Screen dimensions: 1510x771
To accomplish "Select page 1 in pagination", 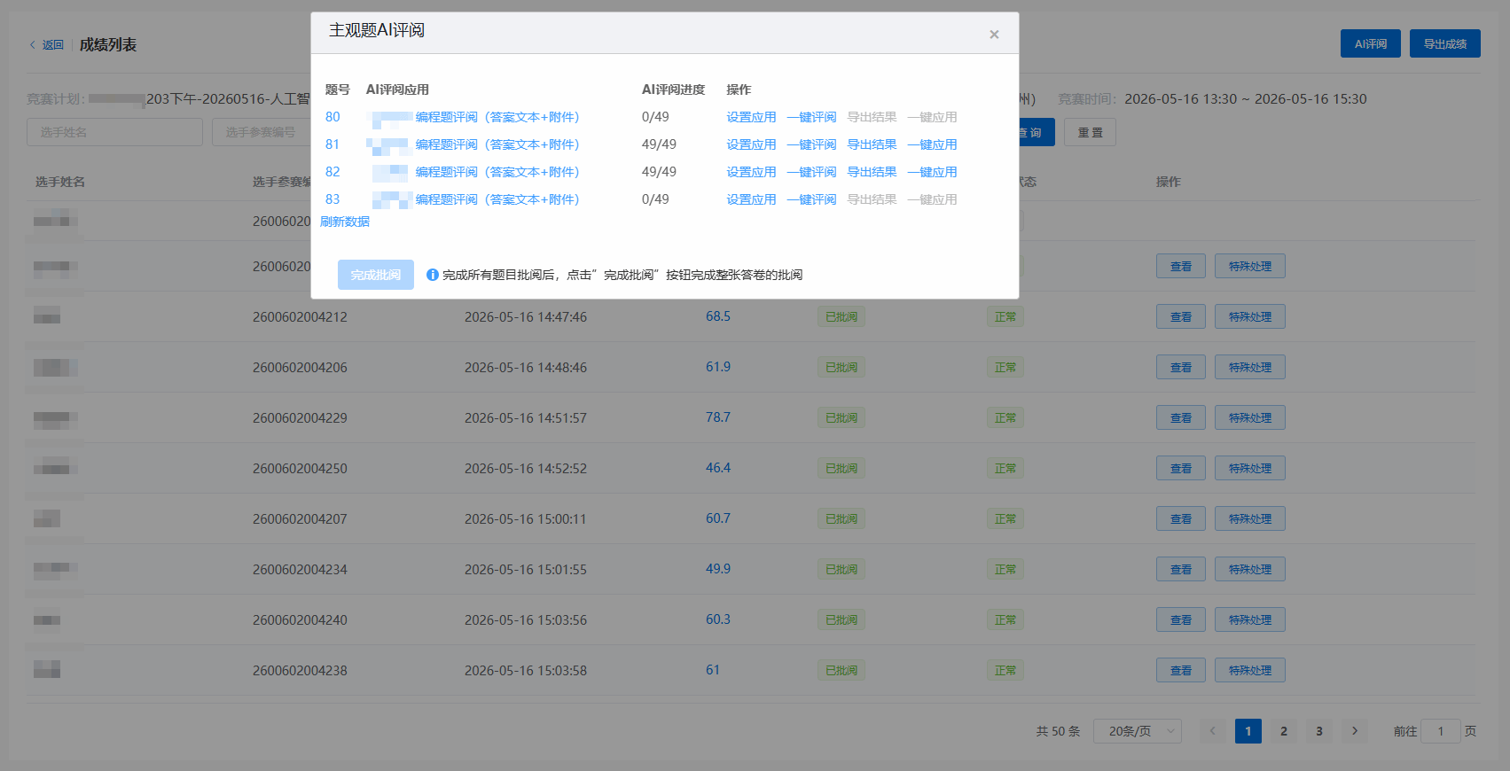I will click(1248, 731).
